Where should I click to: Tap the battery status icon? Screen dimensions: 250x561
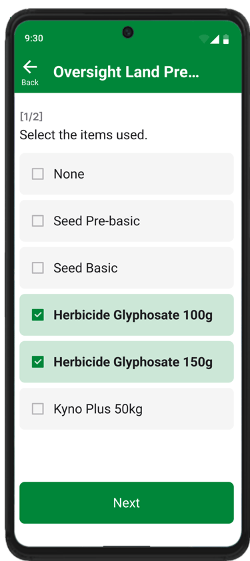(x=226, y=39)
